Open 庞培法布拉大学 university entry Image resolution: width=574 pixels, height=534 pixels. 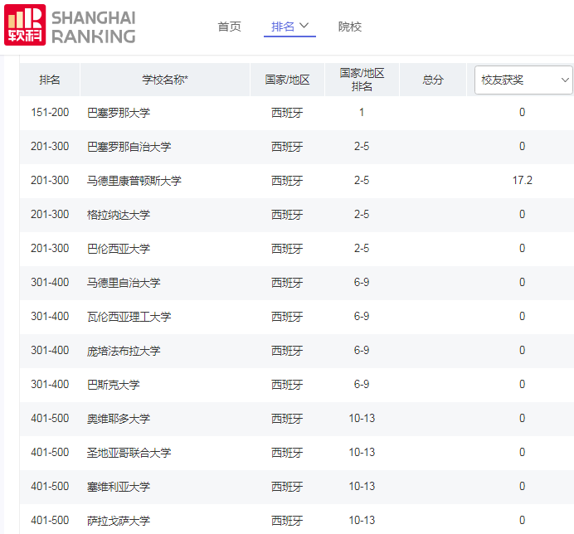[x=124, y=351]
